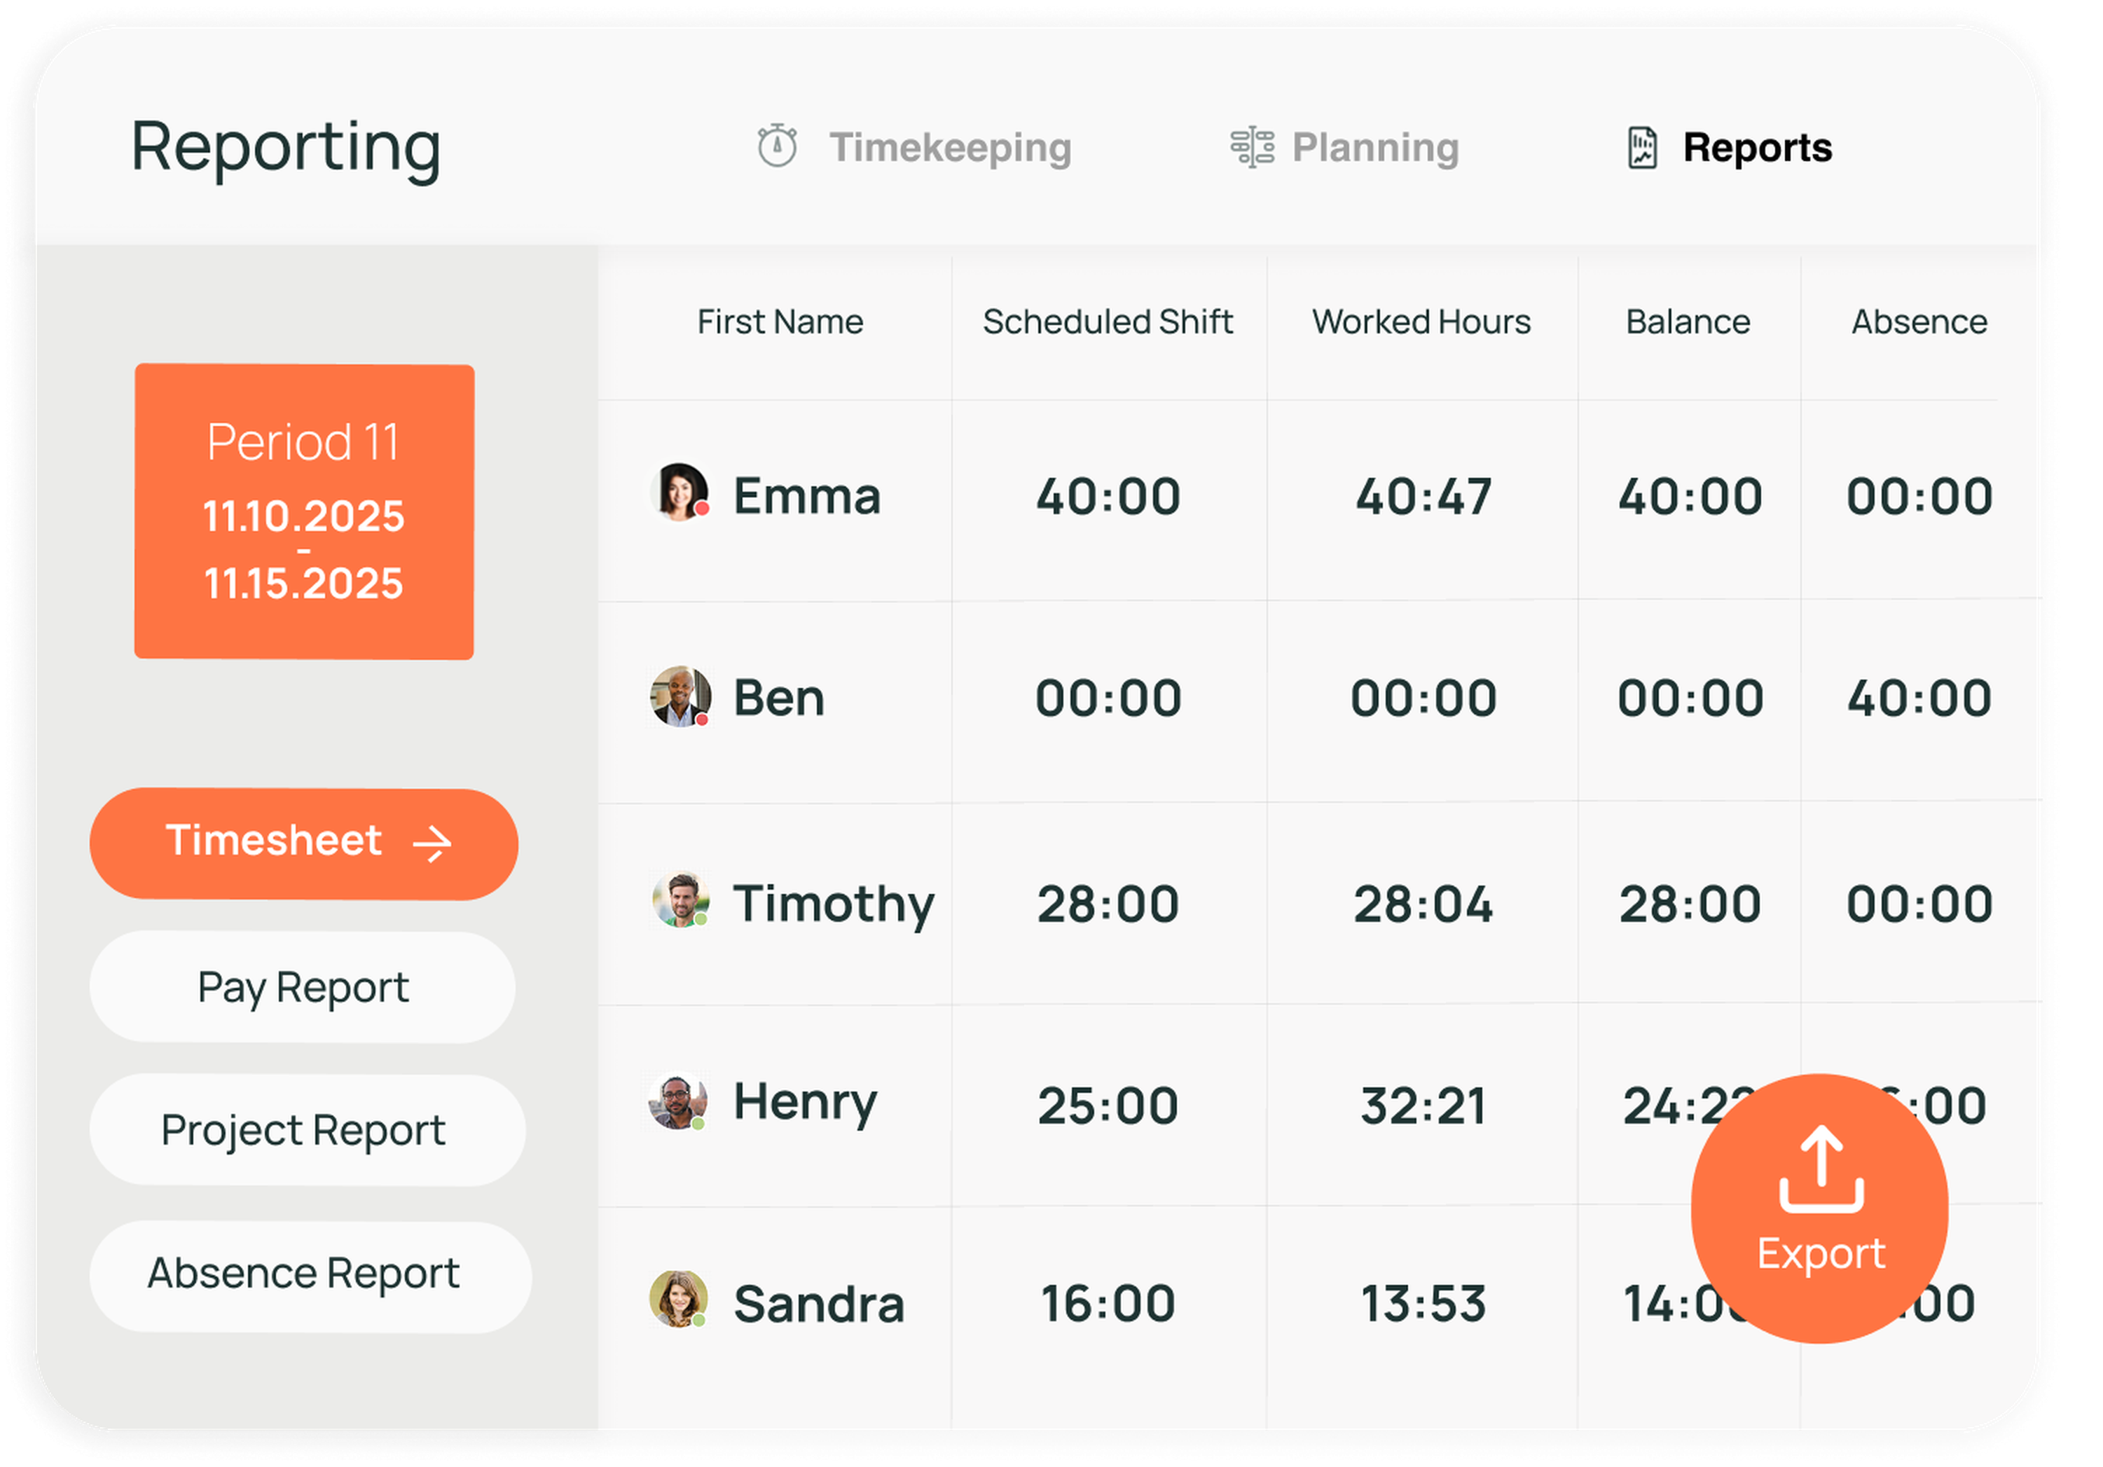The width and height of the screenshot is (2103, 1467).
Task: Click Sandra's profile avatar
Action: coord(678,1298)
